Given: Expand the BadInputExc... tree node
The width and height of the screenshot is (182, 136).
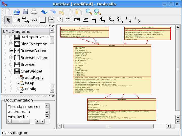Looking at the screenshot, I should tap(11, 37).
